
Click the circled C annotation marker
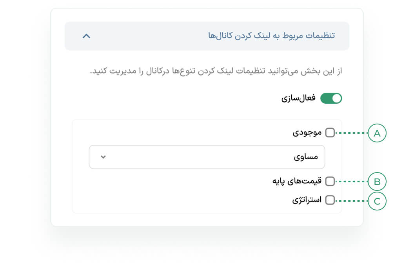point(377,201)
